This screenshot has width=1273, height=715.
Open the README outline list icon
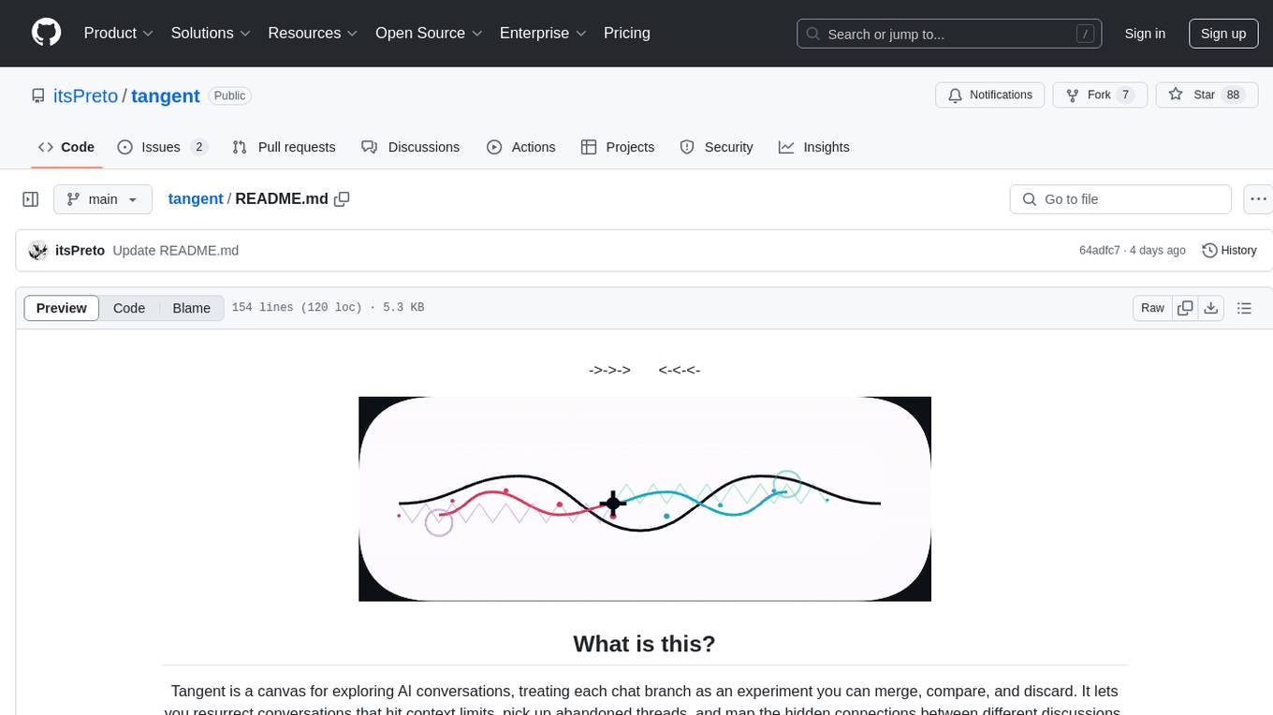pyautogui.click(x=1244, y=308)
